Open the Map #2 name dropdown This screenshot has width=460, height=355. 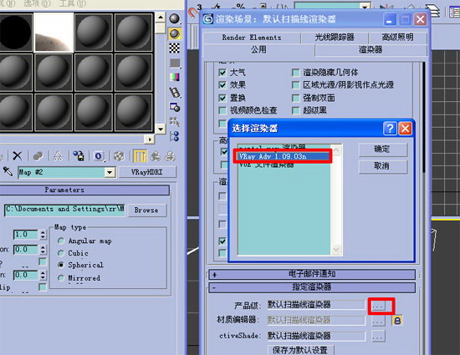tap(110, 172)
